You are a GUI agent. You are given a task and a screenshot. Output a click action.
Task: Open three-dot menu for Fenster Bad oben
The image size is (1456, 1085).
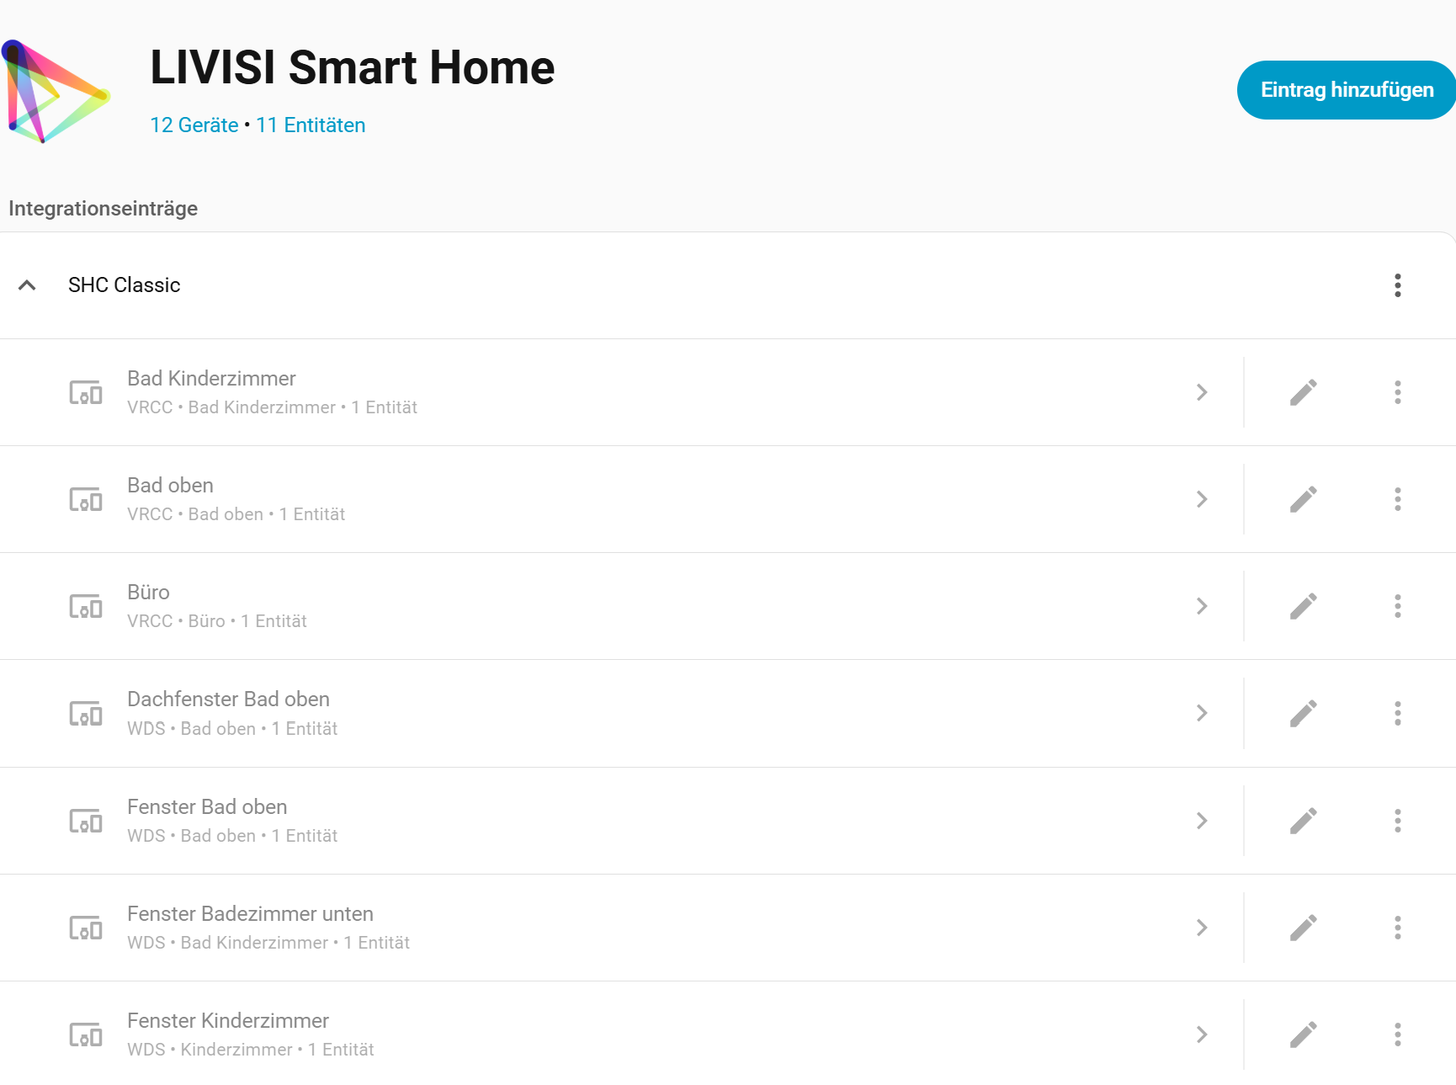[1397, 821]
